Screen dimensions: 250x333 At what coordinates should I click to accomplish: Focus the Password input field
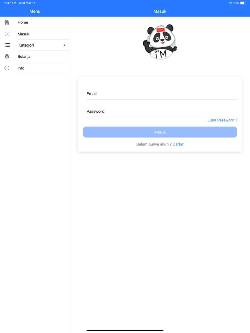[x=162, y=111]
